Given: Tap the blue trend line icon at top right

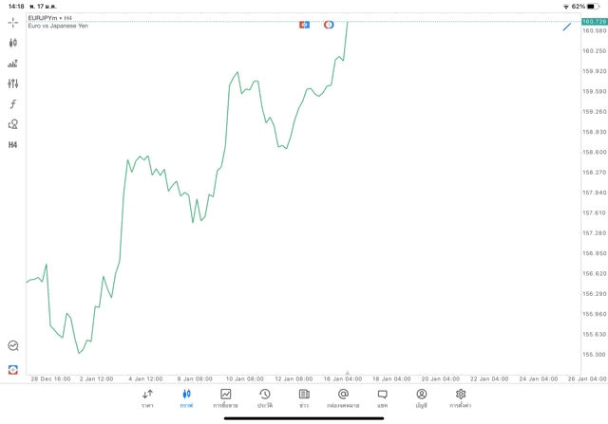Looking at the screenshot, I should coord(567,26).
